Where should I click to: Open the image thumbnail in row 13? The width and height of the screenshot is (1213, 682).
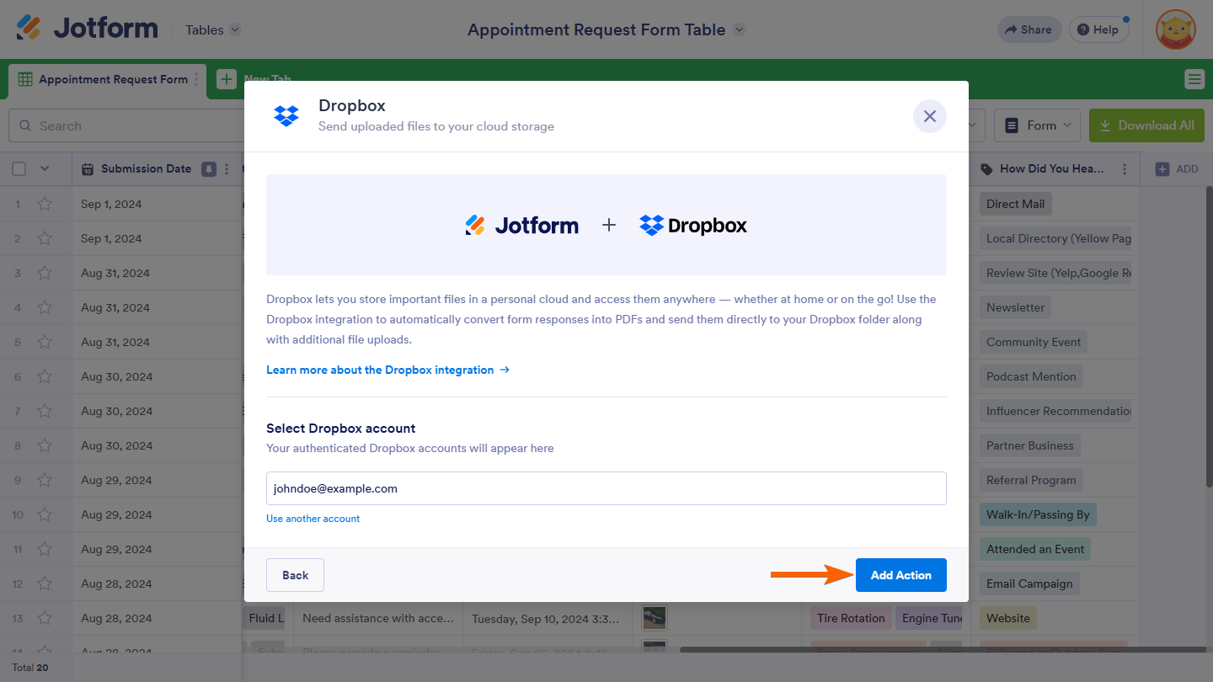click(x=655, y=618)
